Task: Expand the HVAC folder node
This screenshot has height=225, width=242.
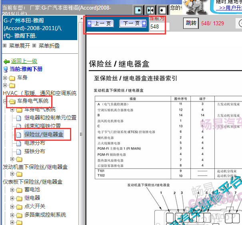Action: [5, 85]
